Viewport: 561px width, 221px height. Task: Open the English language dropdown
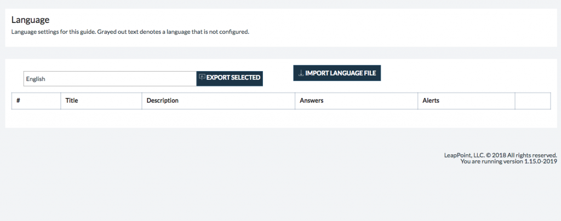[x=110, y=79]
